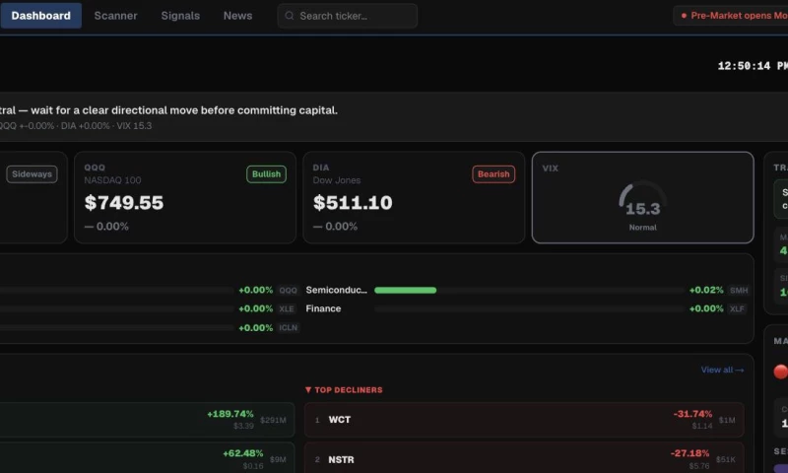Open the WCT top decliner row
The image size is (788, 473).
524,420
